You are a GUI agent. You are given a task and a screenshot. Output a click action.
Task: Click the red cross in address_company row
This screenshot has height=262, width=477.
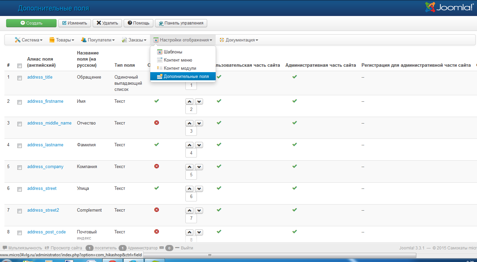pyautogui.click(x=157, y=166)
